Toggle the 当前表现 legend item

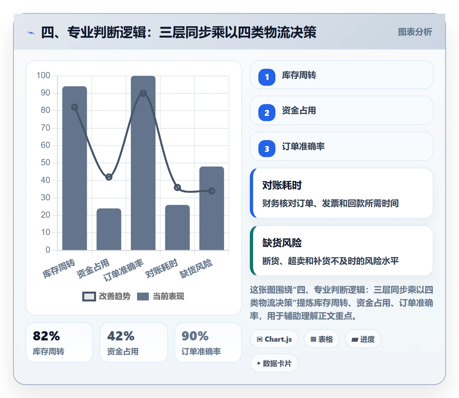(x=160, y=296)
